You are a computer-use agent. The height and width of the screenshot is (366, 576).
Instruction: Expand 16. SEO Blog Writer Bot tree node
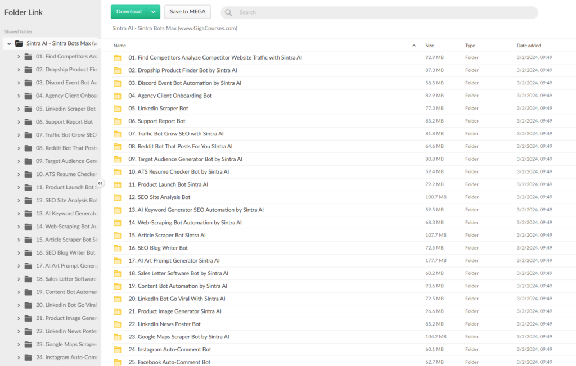pyautogui.click(x=18, y=252)
